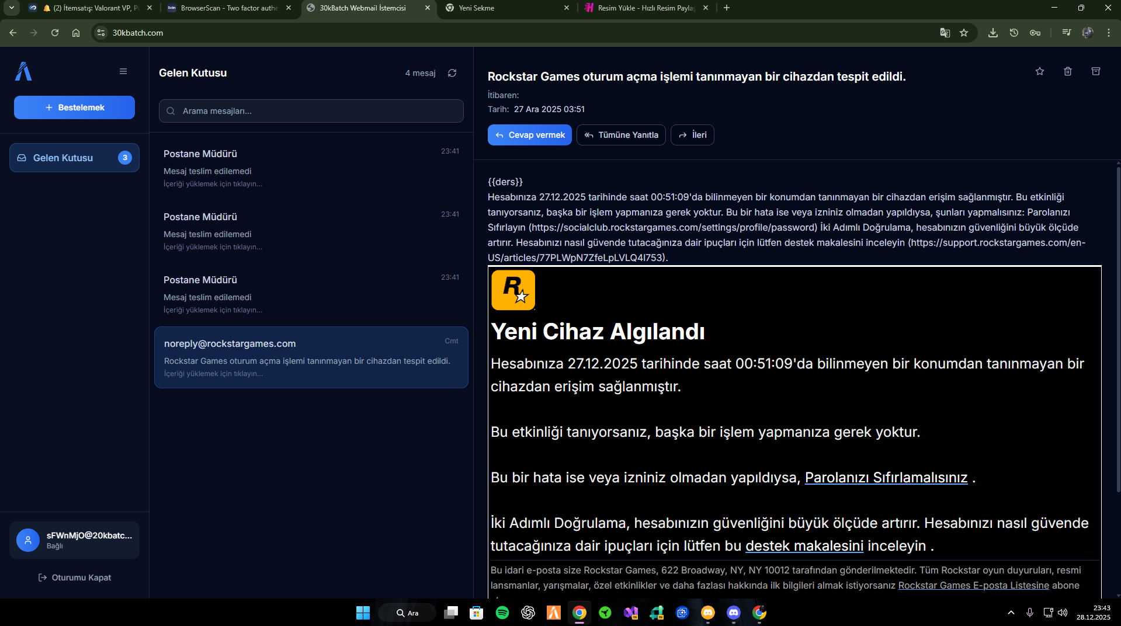
Task: Open the volume control in the system tray
Action: pos(1063,613)
